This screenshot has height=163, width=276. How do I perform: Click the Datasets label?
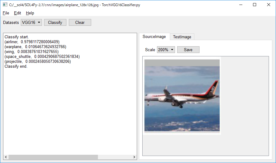pyautogui.click(x=11, y=23)
